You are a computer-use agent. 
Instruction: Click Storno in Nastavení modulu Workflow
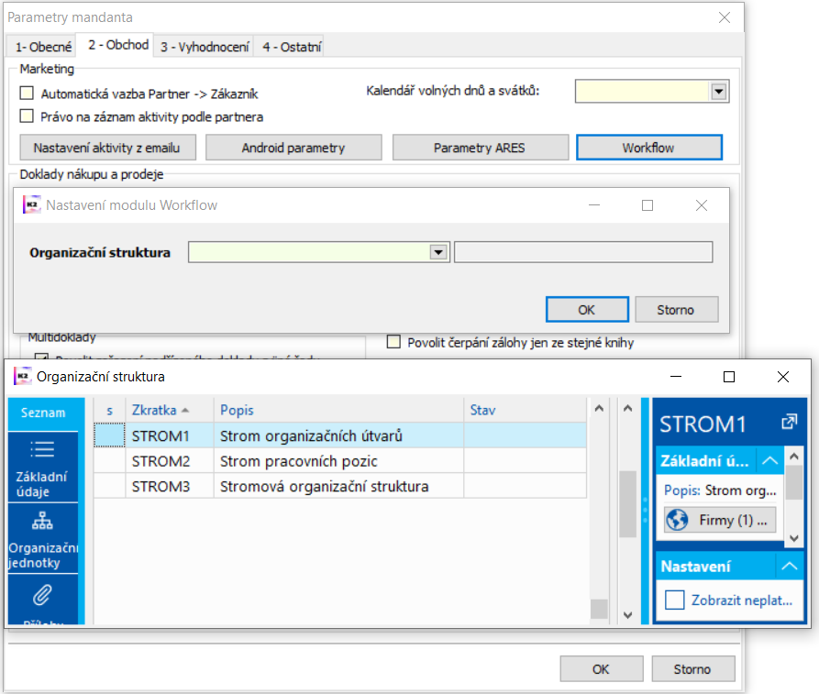click(677, 310)
